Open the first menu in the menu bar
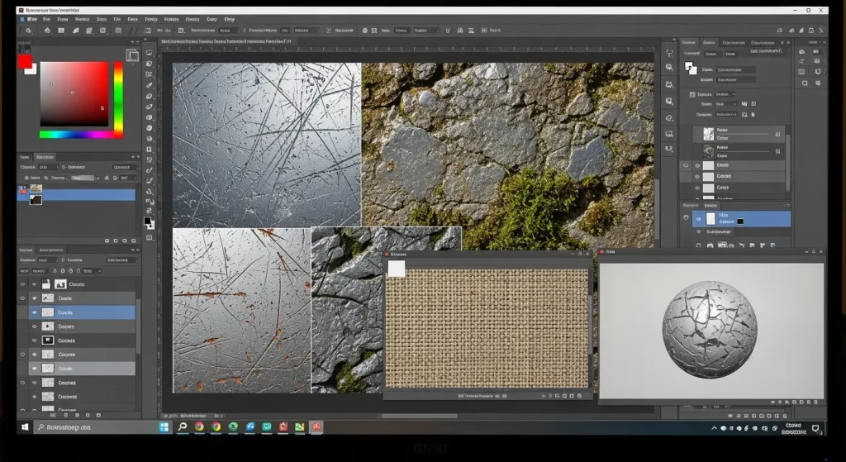The image size is (846, 462). (31, 18)
